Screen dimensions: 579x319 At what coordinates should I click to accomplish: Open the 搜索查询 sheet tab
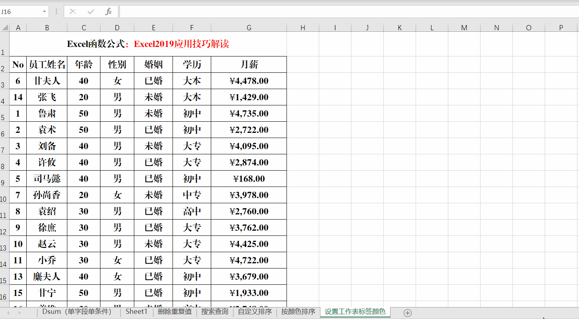click(x=215, y=312)
